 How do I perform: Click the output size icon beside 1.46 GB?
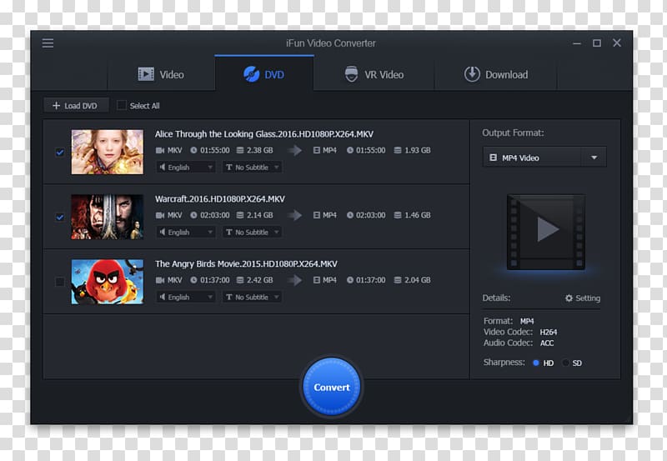(398, 215)
